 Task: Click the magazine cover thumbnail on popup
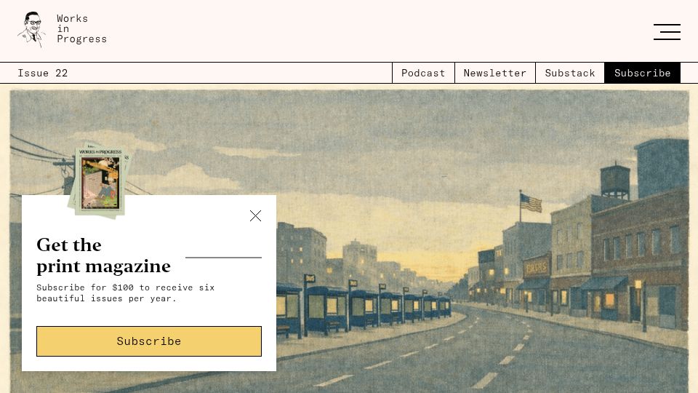click(x=99, y=182)
